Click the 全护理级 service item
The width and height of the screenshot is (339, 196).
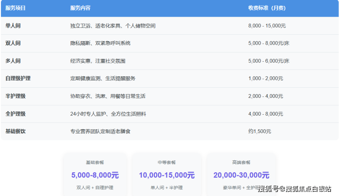[x=16, y=113]
